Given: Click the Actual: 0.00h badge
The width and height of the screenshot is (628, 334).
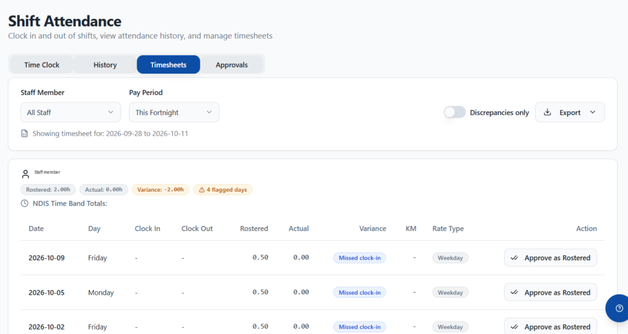Looking at the screenshot, I should pyautogui.click(x=104, y=189).
